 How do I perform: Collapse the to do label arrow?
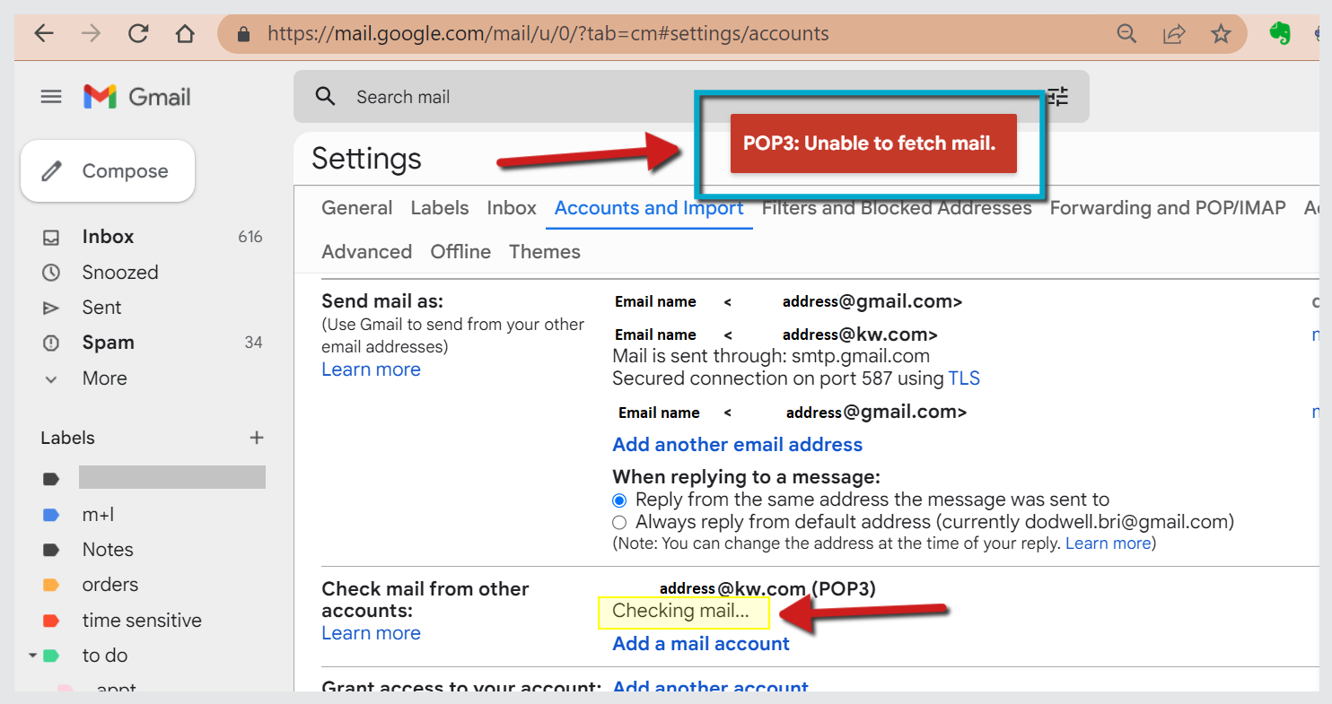33,656
